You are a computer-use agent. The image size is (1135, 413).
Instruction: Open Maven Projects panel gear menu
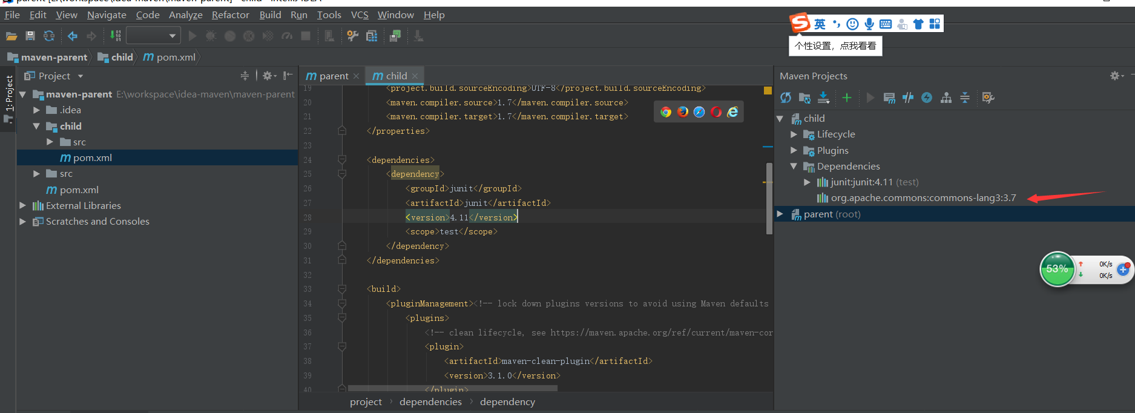tap(1116, 76)
